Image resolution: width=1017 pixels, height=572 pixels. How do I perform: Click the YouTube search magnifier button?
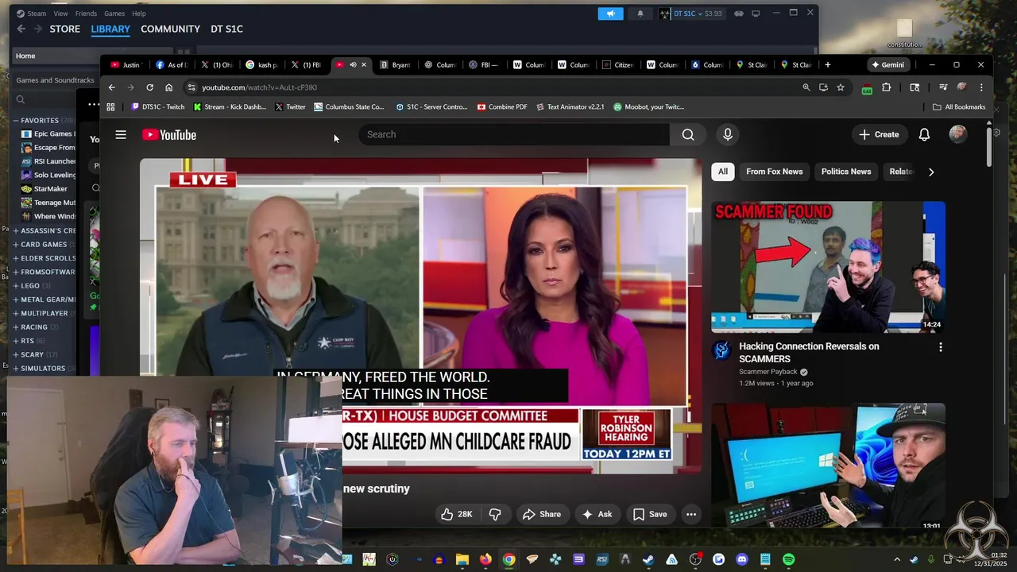(688, 134)
